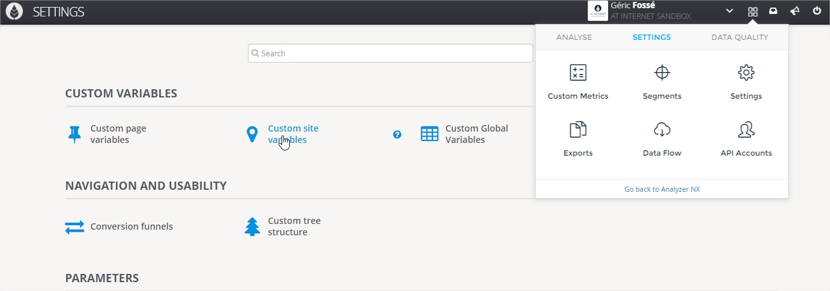Open Custom page variables

118,134
